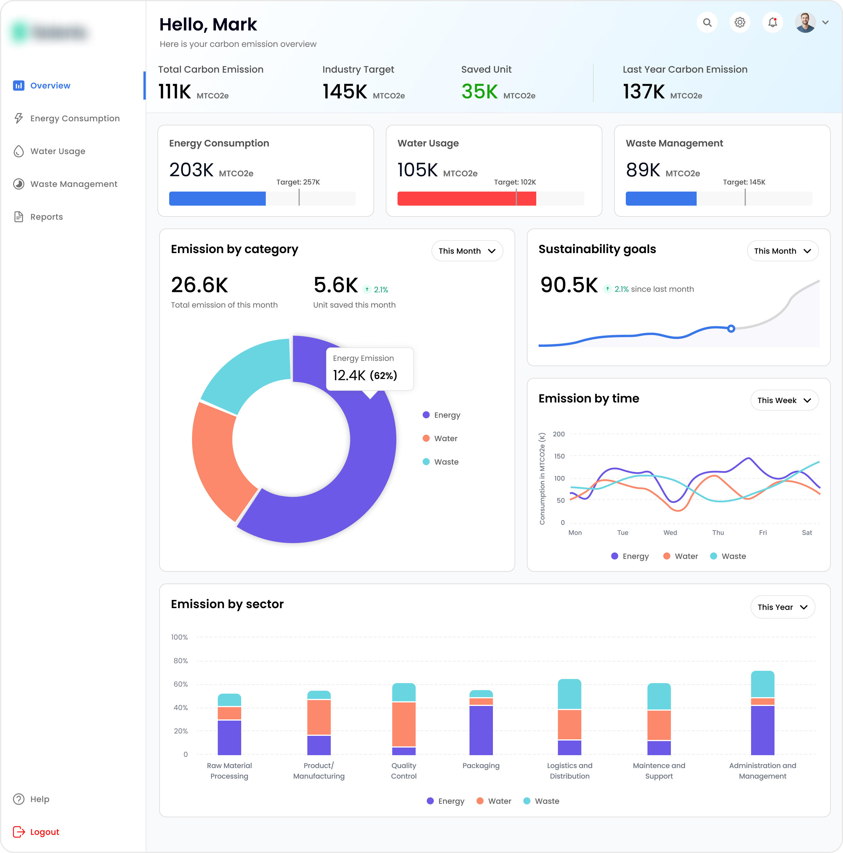Viewport: 843px width, 853px height.
Task: Switch to the Water Usage sidebar entry
Action: (57, 151)
